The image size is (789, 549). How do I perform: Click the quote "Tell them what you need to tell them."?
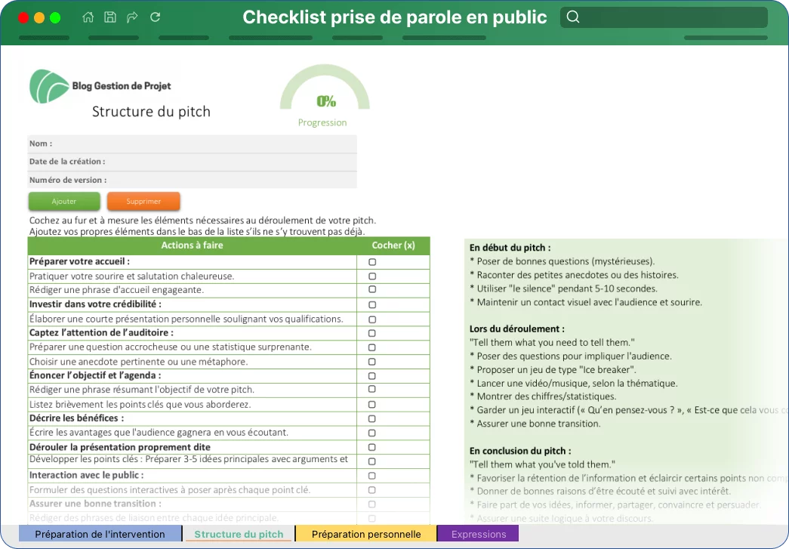click(552, 342)
